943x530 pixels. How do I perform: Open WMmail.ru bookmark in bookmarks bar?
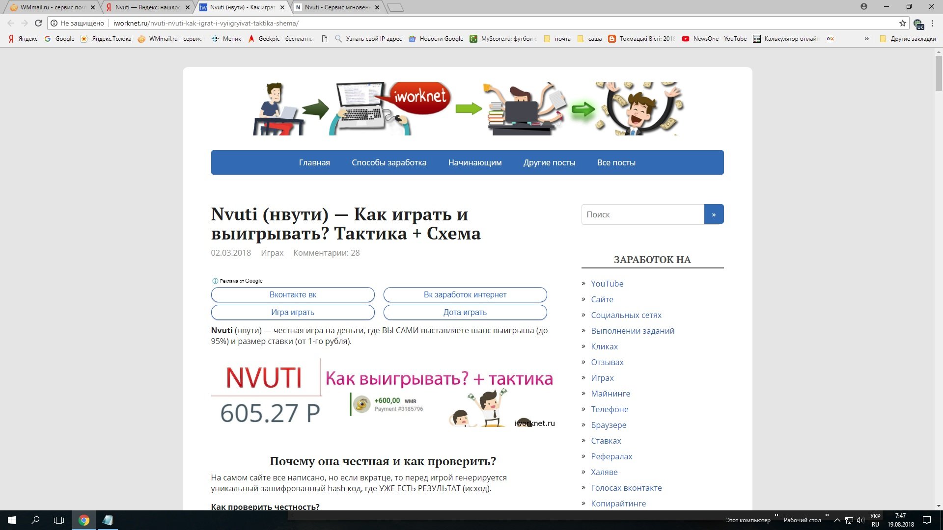pos(170,39)
